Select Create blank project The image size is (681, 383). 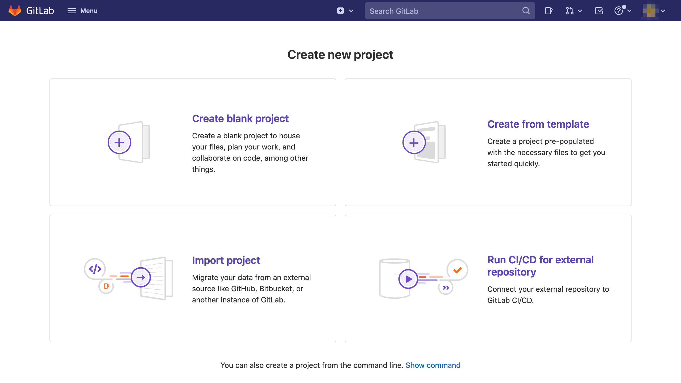240,119
